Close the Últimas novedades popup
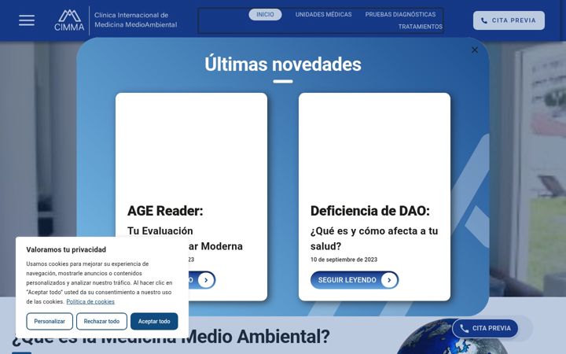The height and width of the screenshot is (354, 566). click(x=475, y=50)
